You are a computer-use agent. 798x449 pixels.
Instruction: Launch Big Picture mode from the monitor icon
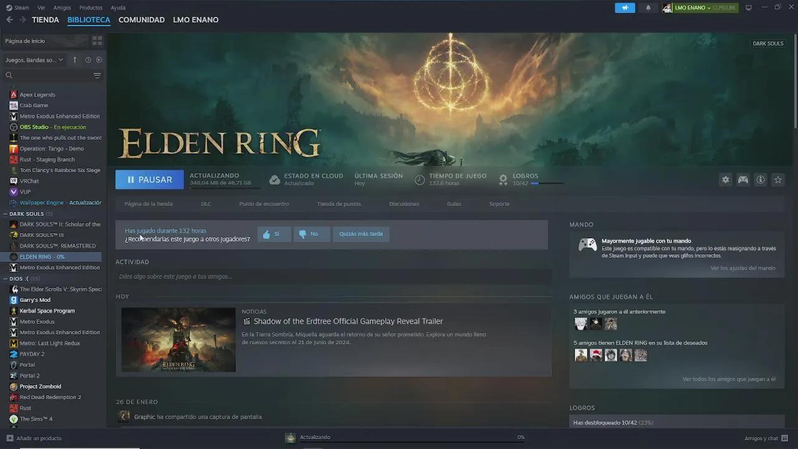[749, 7]
